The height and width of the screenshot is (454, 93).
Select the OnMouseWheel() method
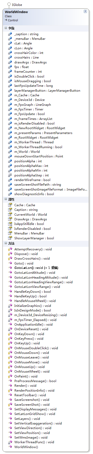[x=32, y=371]
